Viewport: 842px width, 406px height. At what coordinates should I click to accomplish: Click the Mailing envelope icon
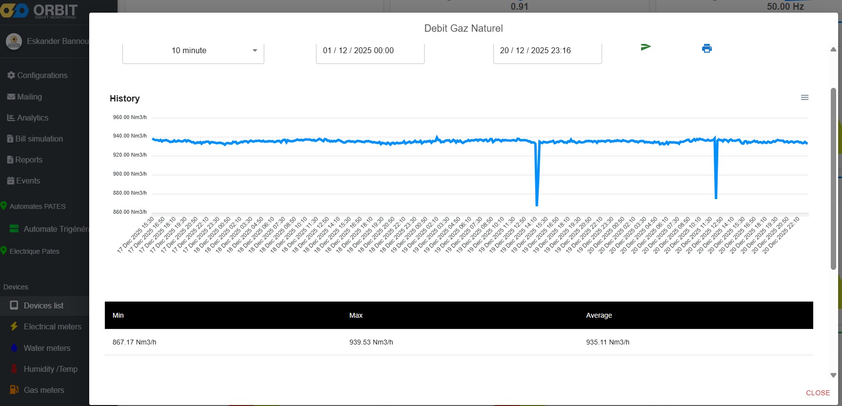[11, 97]
